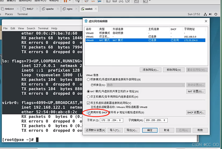Select the VMnet1 row in the network list
Image resolution: width=222 pixels, height=149 pixels.
click(145, 37)
